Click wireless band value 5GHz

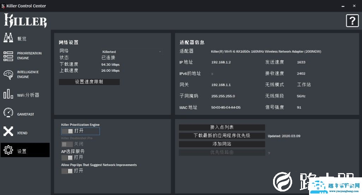coord(301,96)
